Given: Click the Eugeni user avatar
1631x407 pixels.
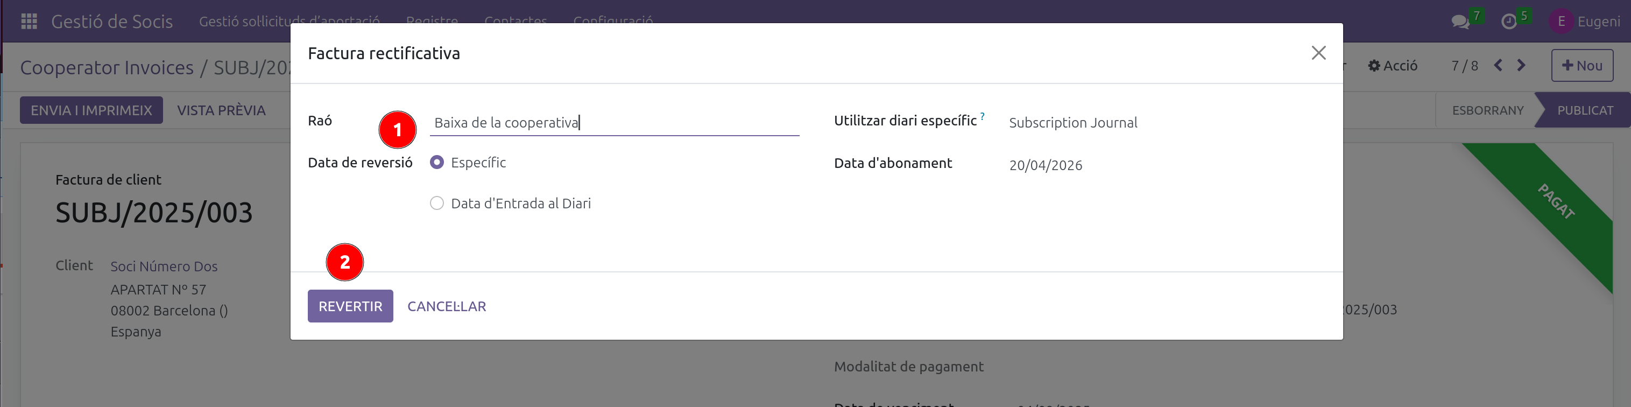Looking at the screenshot, I should pos(1562,21).
